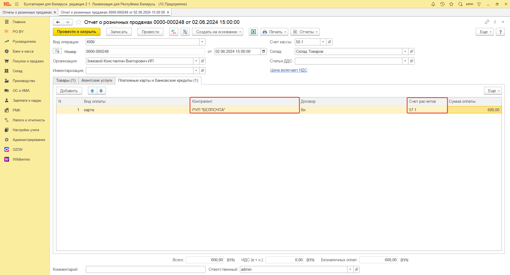Open Ответственный admin record button
Screen dimensions: 510x275
pos(356,269)
